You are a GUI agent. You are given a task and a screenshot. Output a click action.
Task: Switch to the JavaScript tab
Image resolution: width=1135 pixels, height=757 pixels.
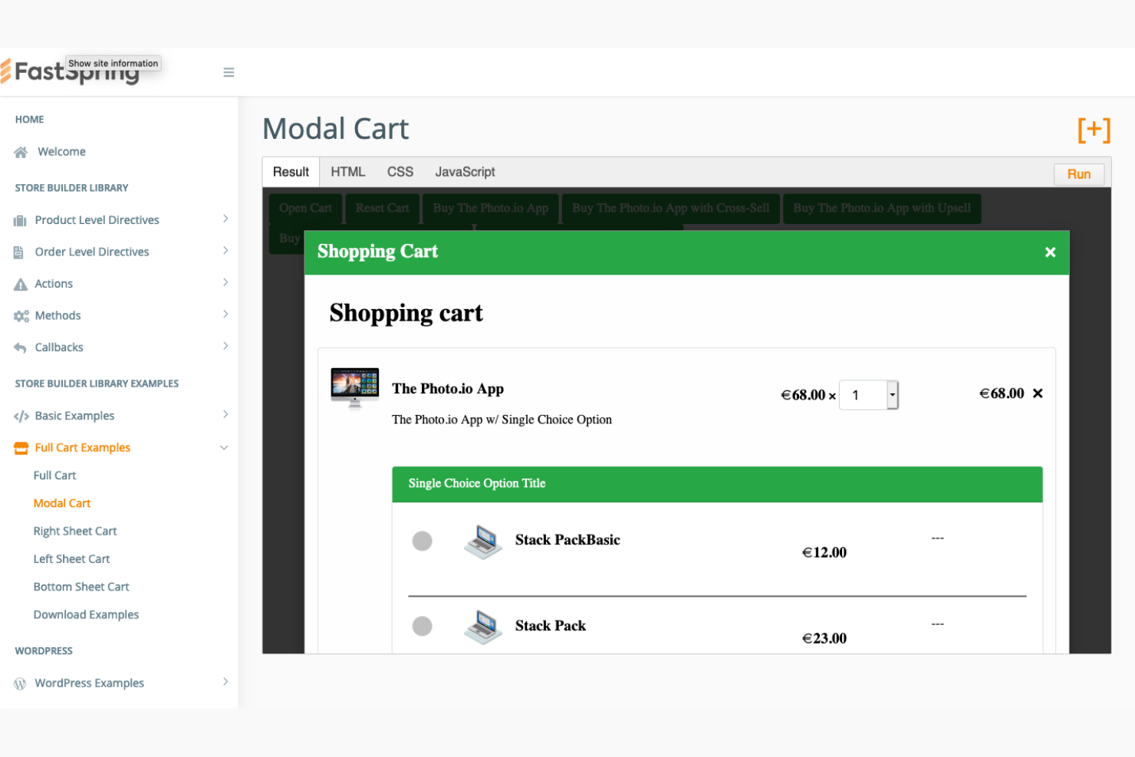tap(465, 172)
